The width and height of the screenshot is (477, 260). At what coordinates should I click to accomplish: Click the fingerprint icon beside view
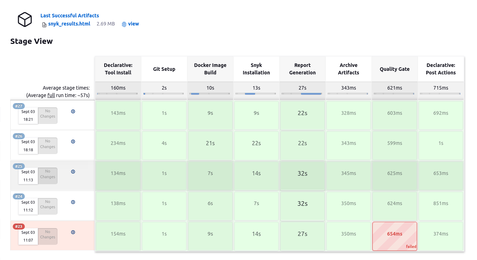[124, 24]
